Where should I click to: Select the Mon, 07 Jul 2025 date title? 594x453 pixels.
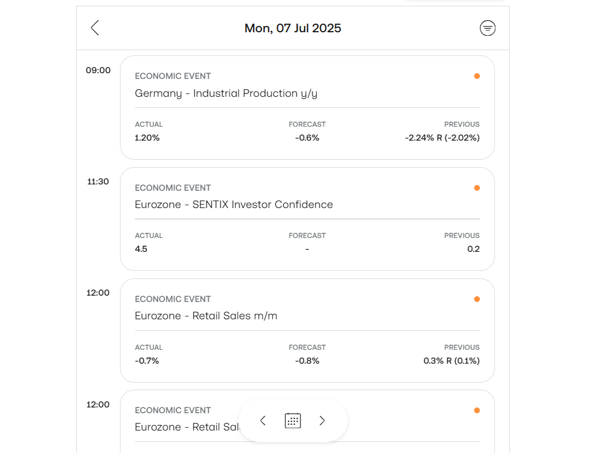(293, 28)
